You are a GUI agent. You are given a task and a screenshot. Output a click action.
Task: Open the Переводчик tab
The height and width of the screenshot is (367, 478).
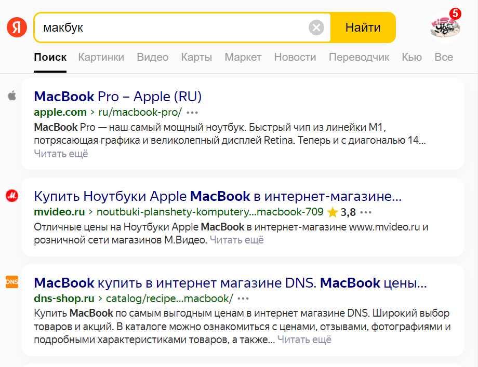tap(358, 57)
